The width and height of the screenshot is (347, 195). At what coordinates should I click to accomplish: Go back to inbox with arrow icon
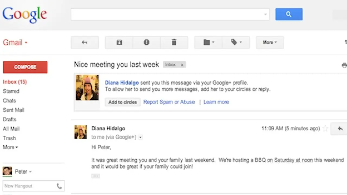85,43
